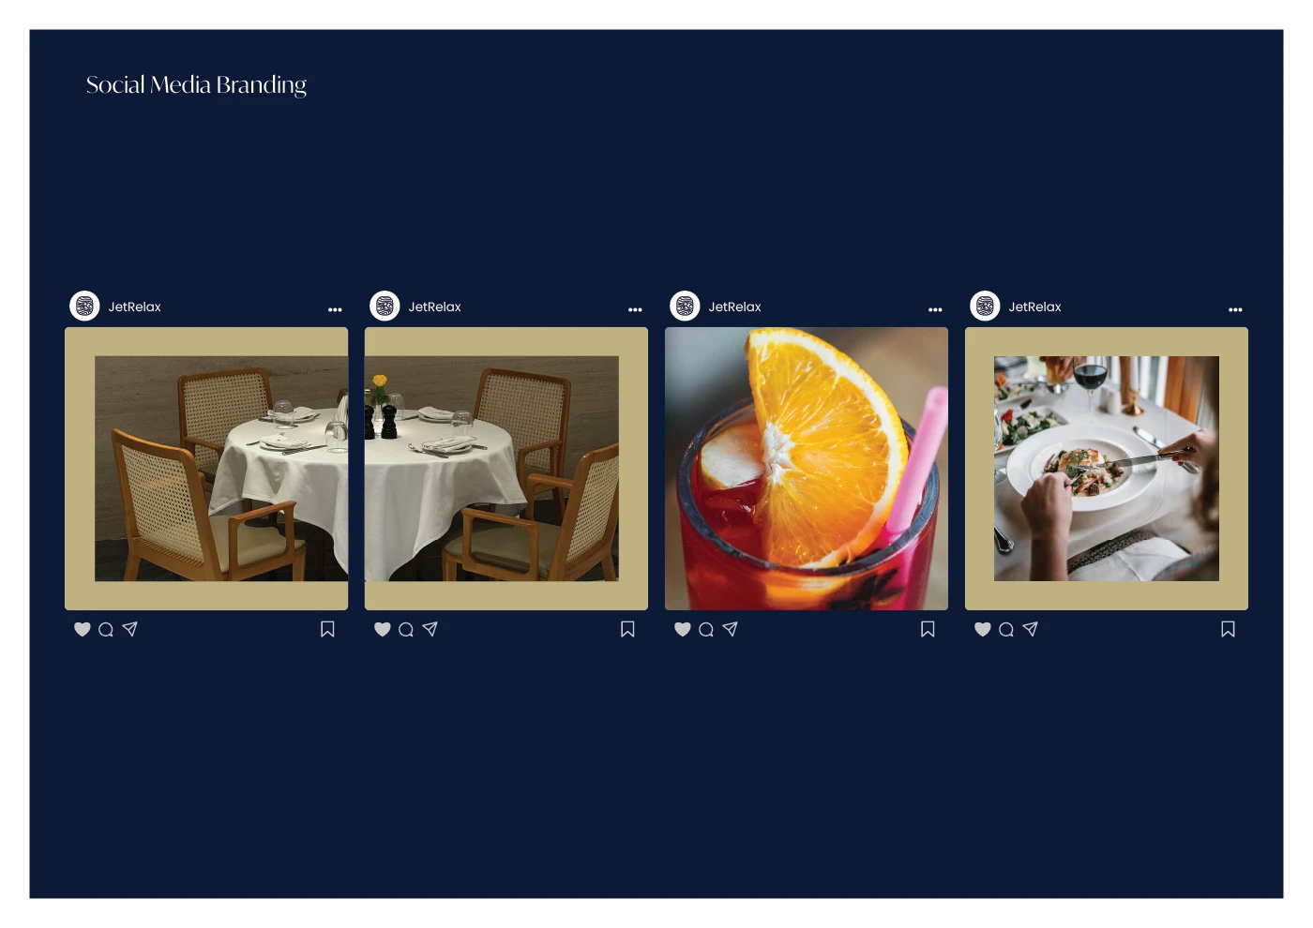Save the second post using bookmark icon
The image size is (1313, 928).
[x=627, y=629]
